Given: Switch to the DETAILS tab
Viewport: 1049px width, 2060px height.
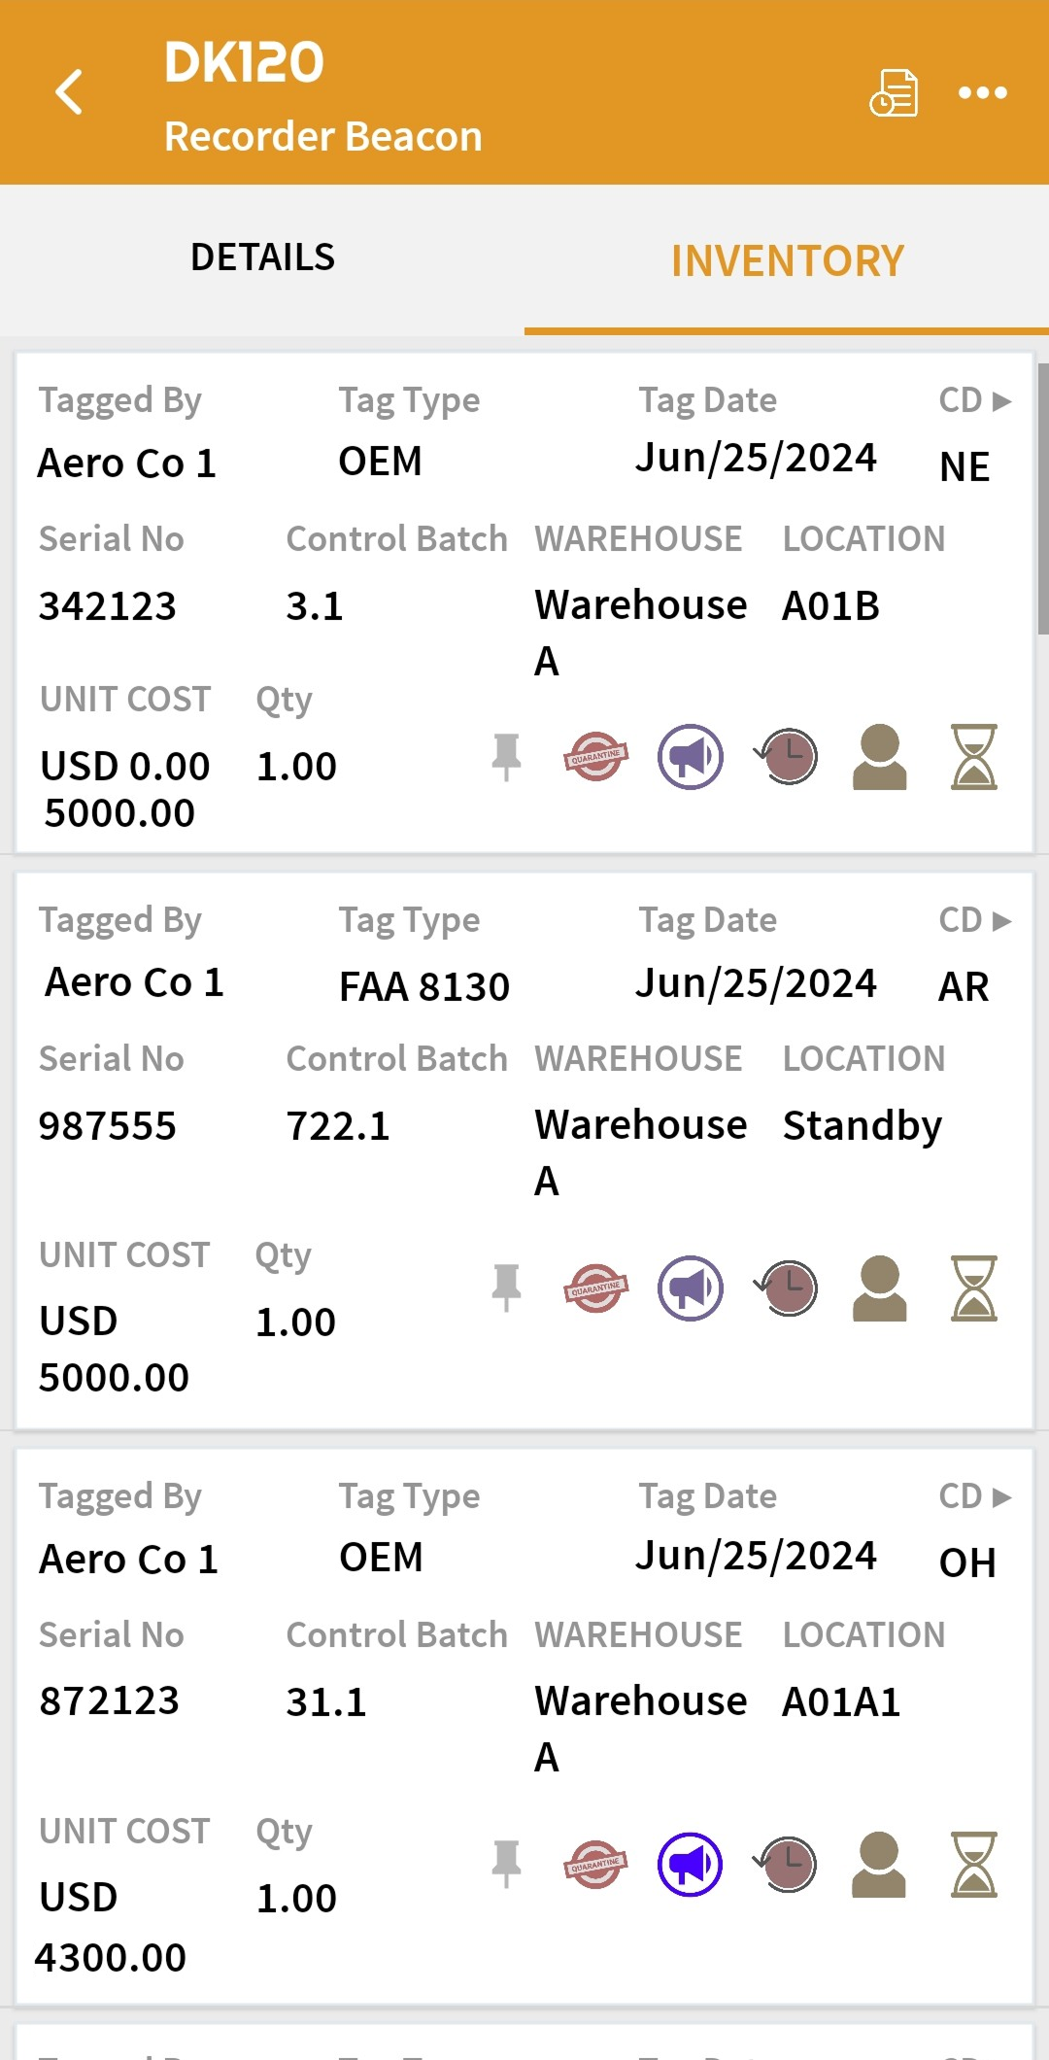Looking at the screenshot, I should click(x=262, y=257).
